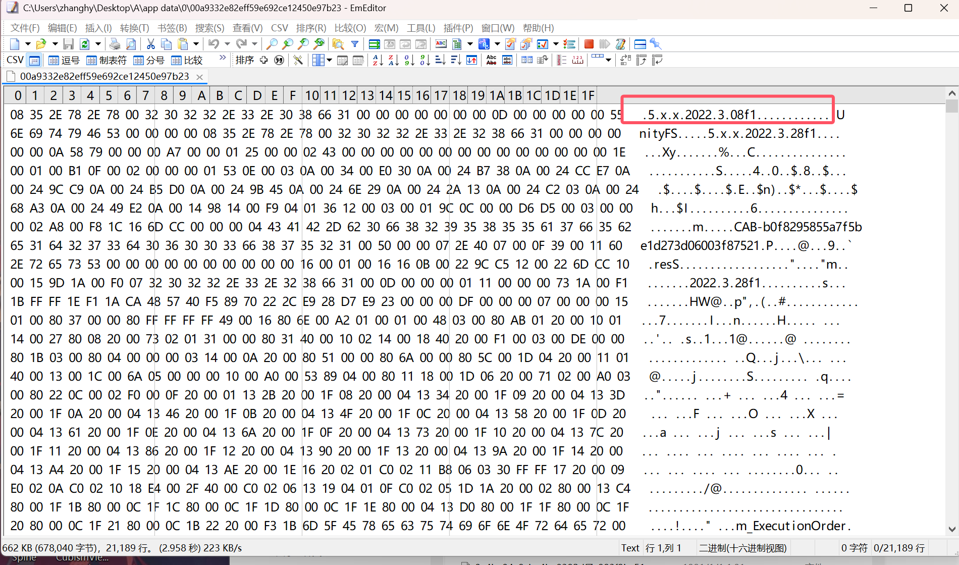Cut selection with scissors icon
Image resolution: width=959 pixels, height=565 pixels.
tap(150, 44)
